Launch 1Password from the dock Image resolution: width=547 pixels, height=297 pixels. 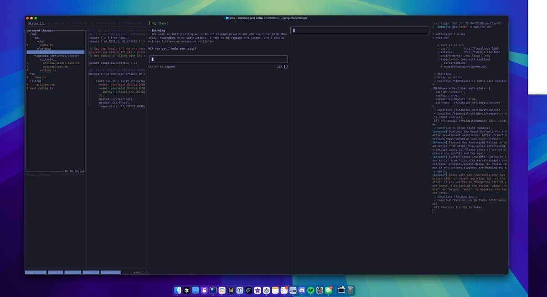tap(239, 290)
